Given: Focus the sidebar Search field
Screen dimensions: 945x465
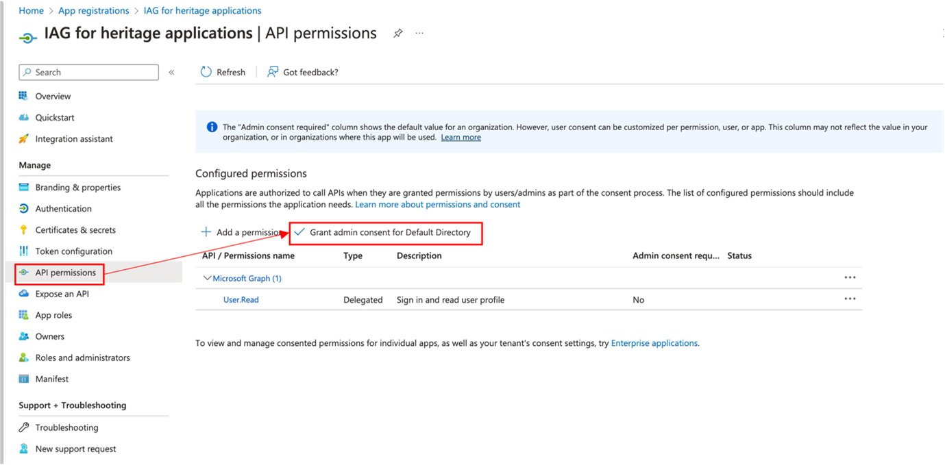Looking at the screenshot, I should coord(88,72).
